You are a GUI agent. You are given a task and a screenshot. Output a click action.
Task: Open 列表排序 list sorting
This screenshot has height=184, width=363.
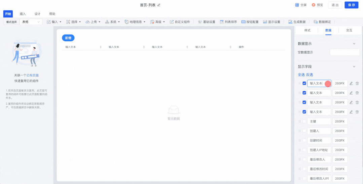(228, 22)
